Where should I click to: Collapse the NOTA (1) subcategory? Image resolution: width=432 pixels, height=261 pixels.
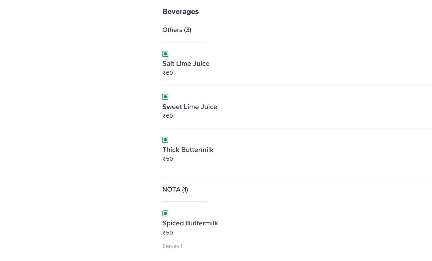click(175, 189)
